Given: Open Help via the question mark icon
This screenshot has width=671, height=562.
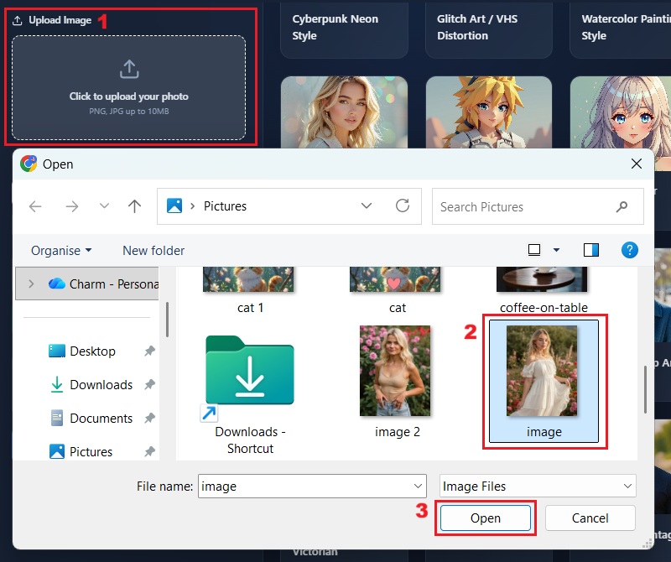Looking at the screenshot, I should point(630,250).
